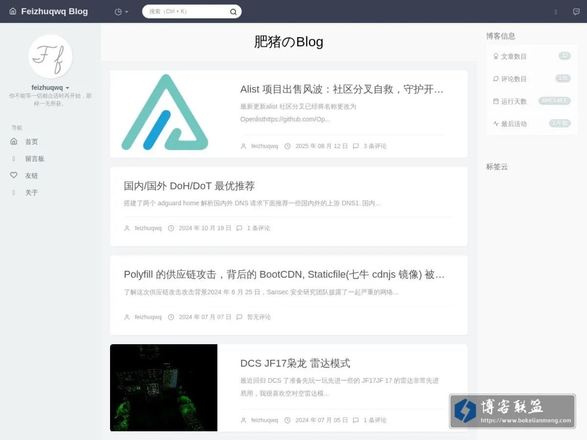Click comment icon on Polyfill post
587x440 pixels.
tap(239, 317)
